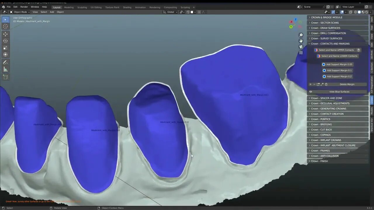Open the Object Mode dropdown
Image resolution: width=374 pixels, height=210 pixels.
[x=20, y=12]
